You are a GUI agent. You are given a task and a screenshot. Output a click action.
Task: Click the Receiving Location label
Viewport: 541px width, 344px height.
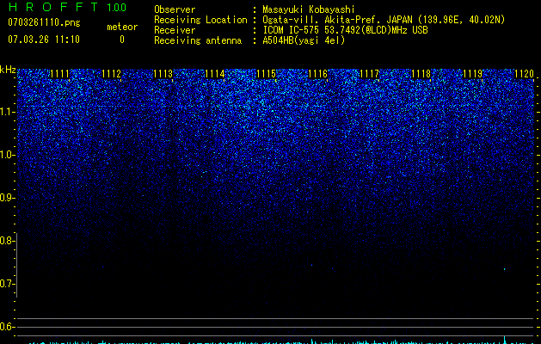pos(200,20)
